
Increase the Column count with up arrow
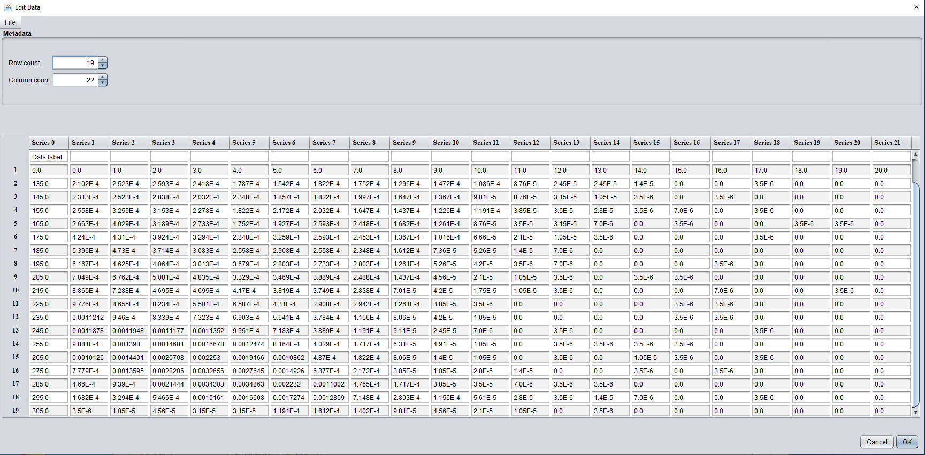coord(103,77)
